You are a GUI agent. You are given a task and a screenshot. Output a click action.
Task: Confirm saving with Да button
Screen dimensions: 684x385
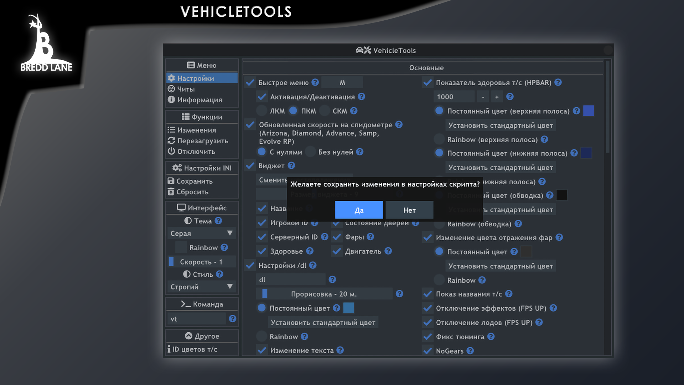359,210
